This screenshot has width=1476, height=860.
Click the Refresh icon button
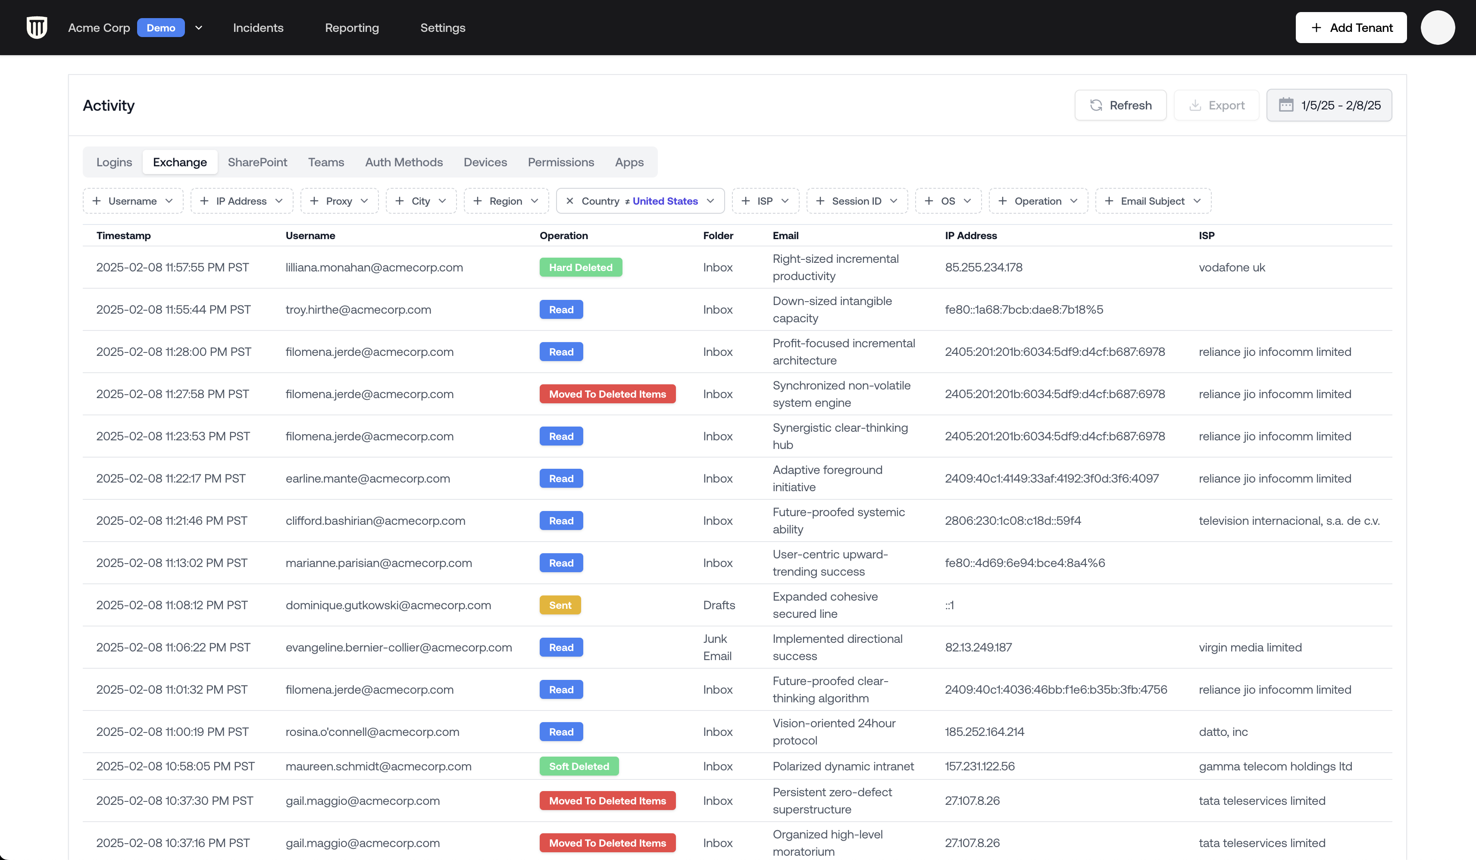click(x=1096, y=106)
